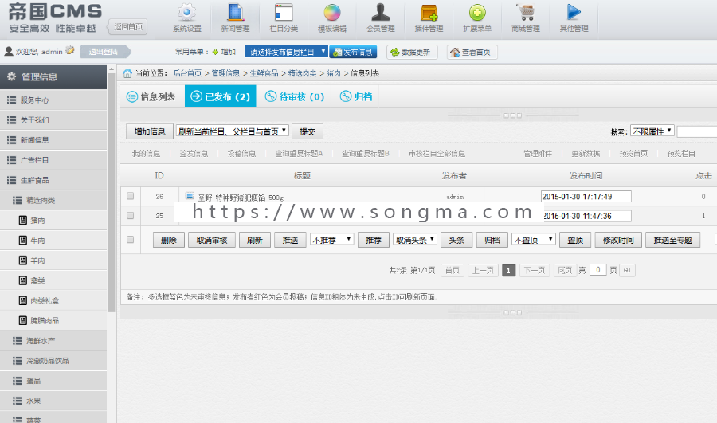Viewport: 717px width, 423px height.
Task: Open 扩展菜单 green plus icon
Action: [x=477, y=12]
